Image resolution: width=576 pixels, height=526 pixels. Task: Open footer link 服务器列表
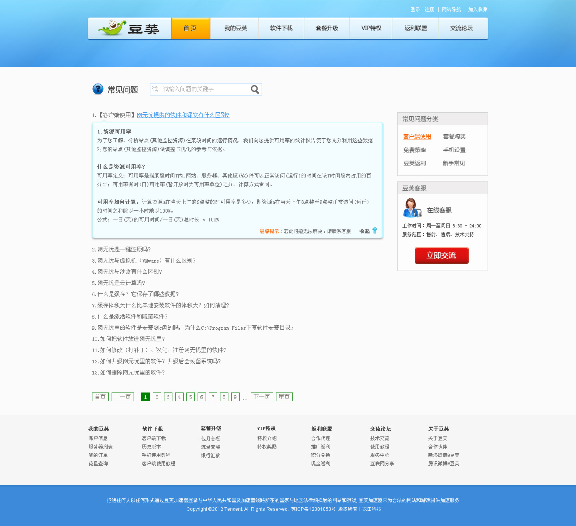point(100,447)
